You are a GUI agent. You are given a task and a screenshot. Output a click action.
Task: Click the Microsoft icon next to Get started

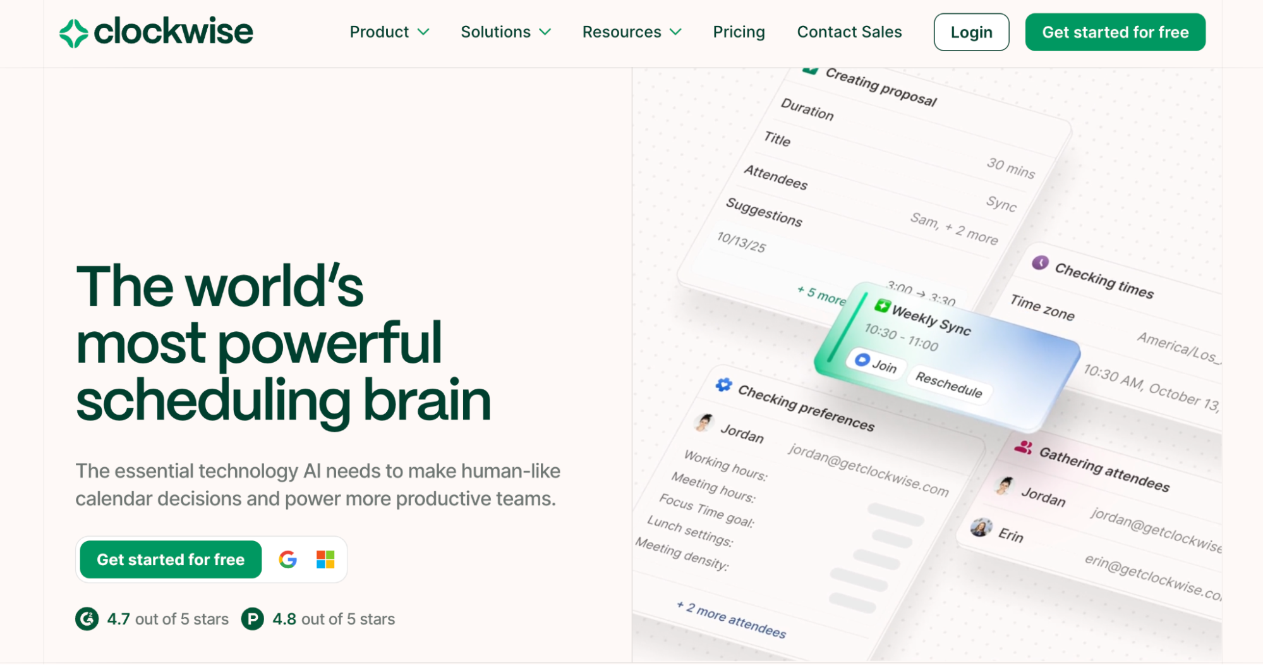tap(325, 559)
